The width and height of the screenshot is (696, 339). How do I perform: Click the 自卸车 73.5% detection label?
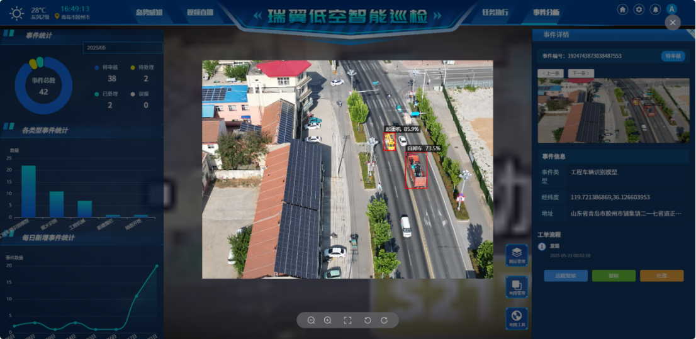click(x=424, y=148)
